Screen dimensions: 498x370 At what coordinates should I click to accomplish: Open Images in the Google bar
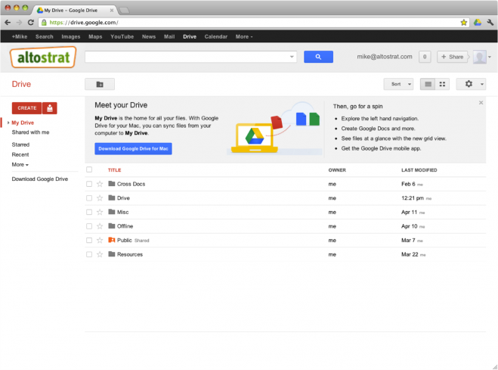coord(70,37)
